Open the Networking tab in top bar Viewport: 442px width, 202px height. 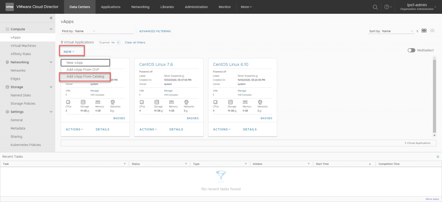(x=140, y=7)
